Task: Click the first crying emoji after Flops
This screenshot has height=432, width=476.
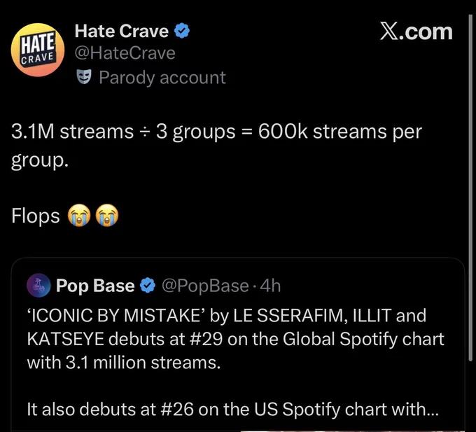Action: pos(79,215)
